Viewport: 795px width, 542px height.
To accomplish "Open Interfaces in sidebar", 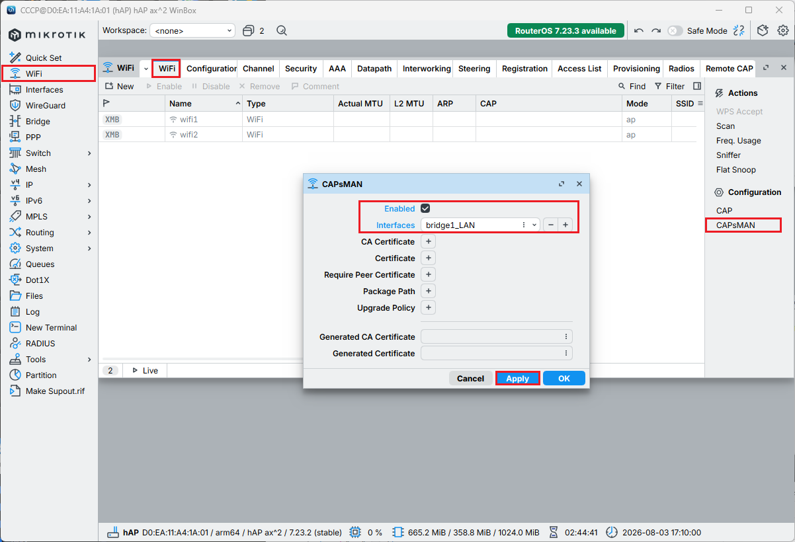I will pyautogui.click(x=44, y=90).
